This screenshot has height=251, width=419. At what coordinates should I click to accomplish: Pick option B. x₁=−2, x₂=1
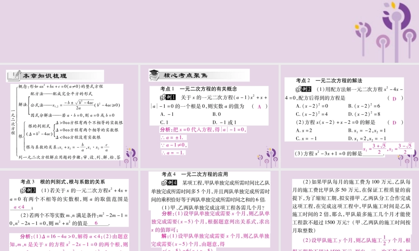pyautogui.click(x=367, y=131)
